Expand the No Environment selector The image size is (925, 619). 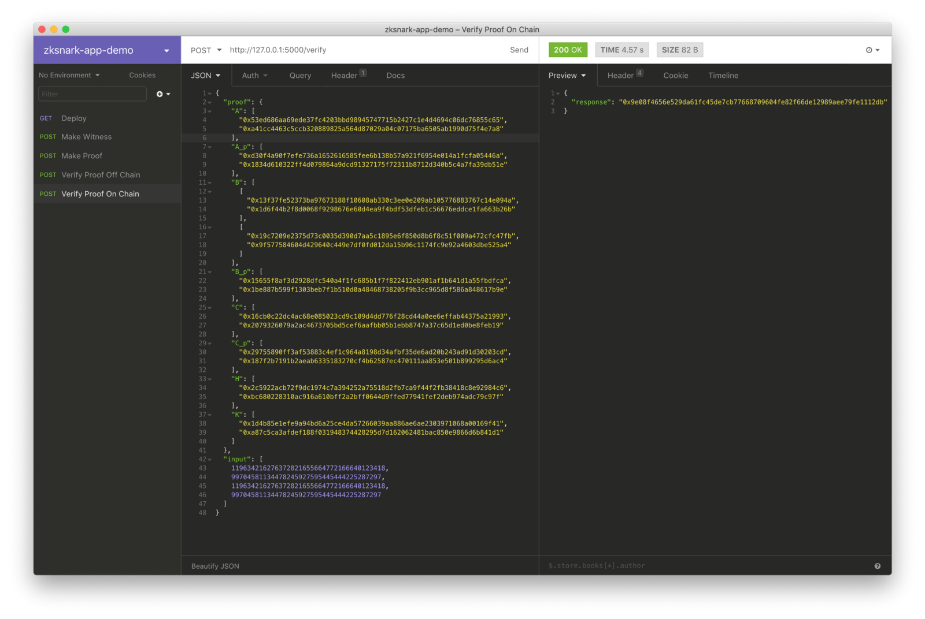coord(69,75)
